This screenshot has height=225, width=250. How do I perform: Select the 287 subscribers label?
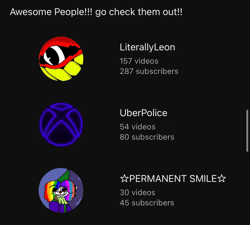click(x=149, y=71)
